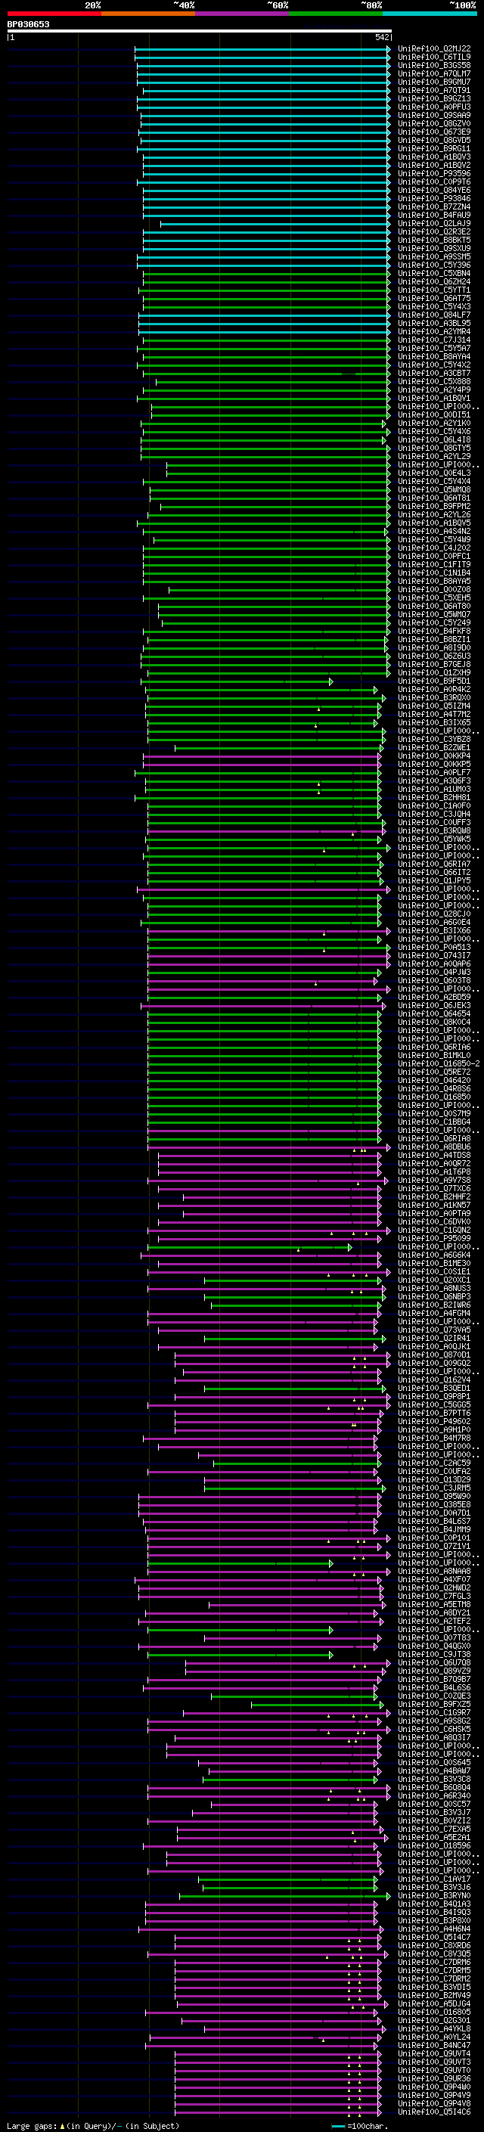
Task: Select the label UniRef100_Q743I7
Action: (434, 955)
